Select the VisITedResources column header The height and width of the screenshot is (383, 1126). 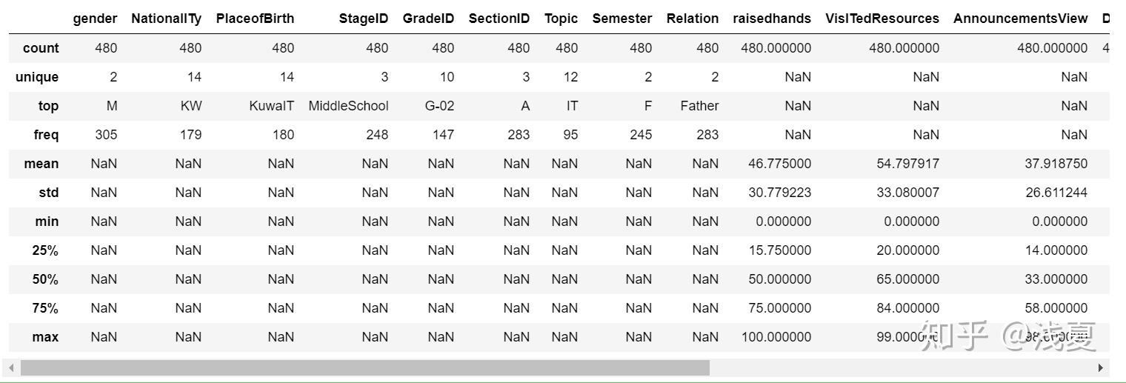pyautogui.click(x=882, y=19)
